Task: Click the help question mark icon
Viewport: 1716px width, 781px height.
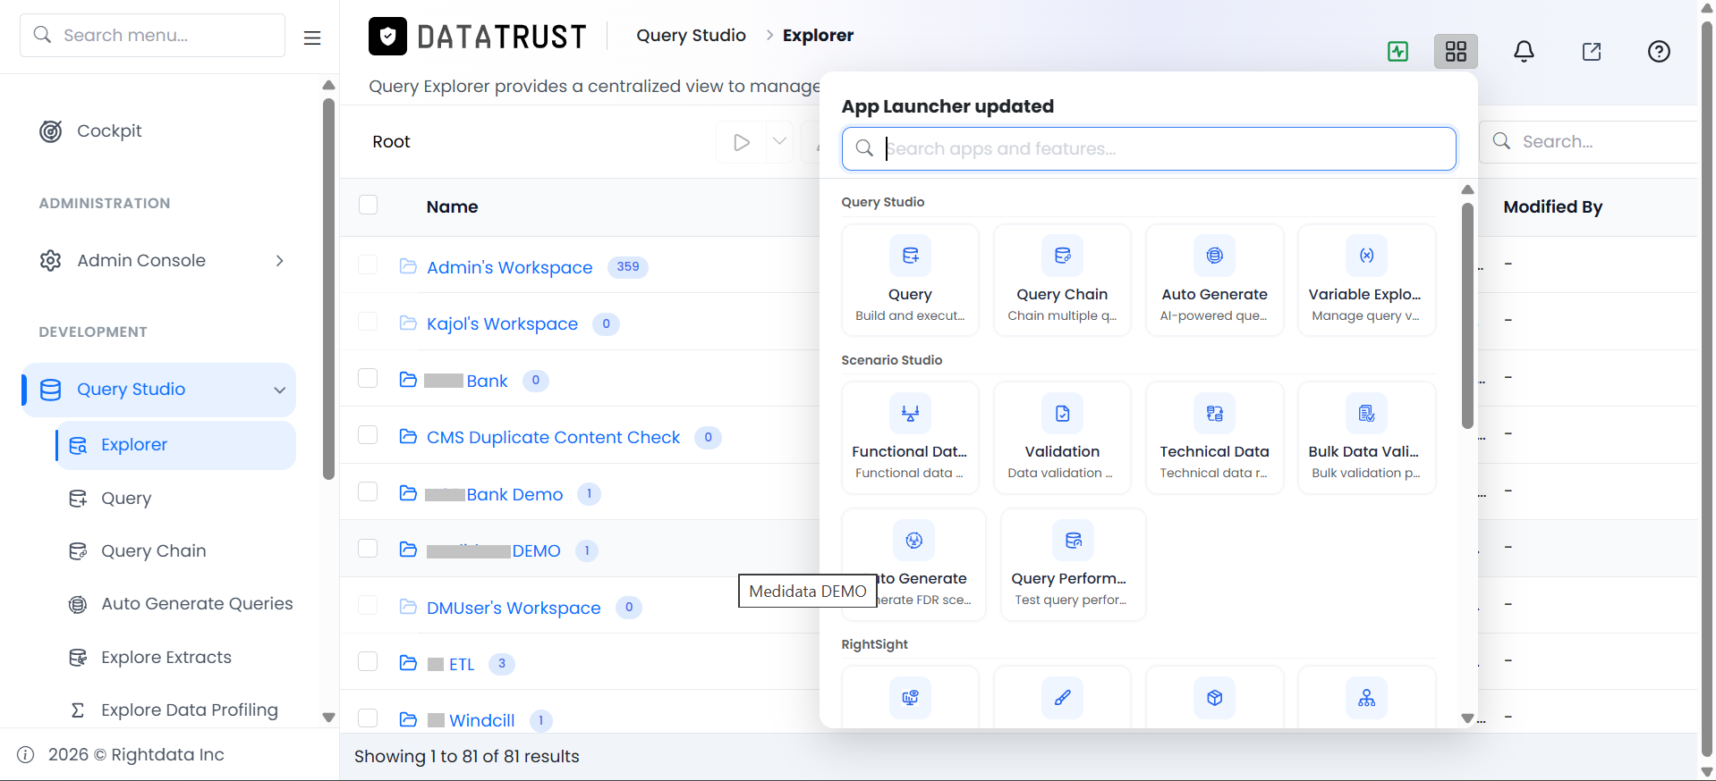Action: coord(1659,52)
